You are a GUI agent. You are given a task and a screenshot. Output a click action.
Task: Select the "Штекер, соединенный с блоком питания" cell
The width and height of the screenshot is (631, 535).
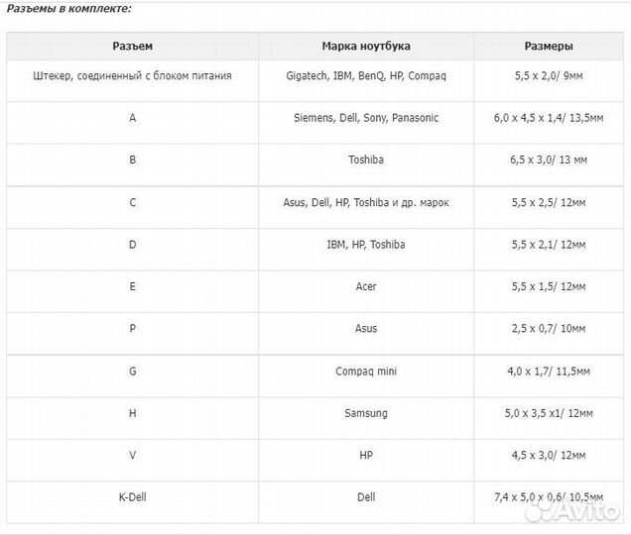pyautogui.click(x=132, y=75)
